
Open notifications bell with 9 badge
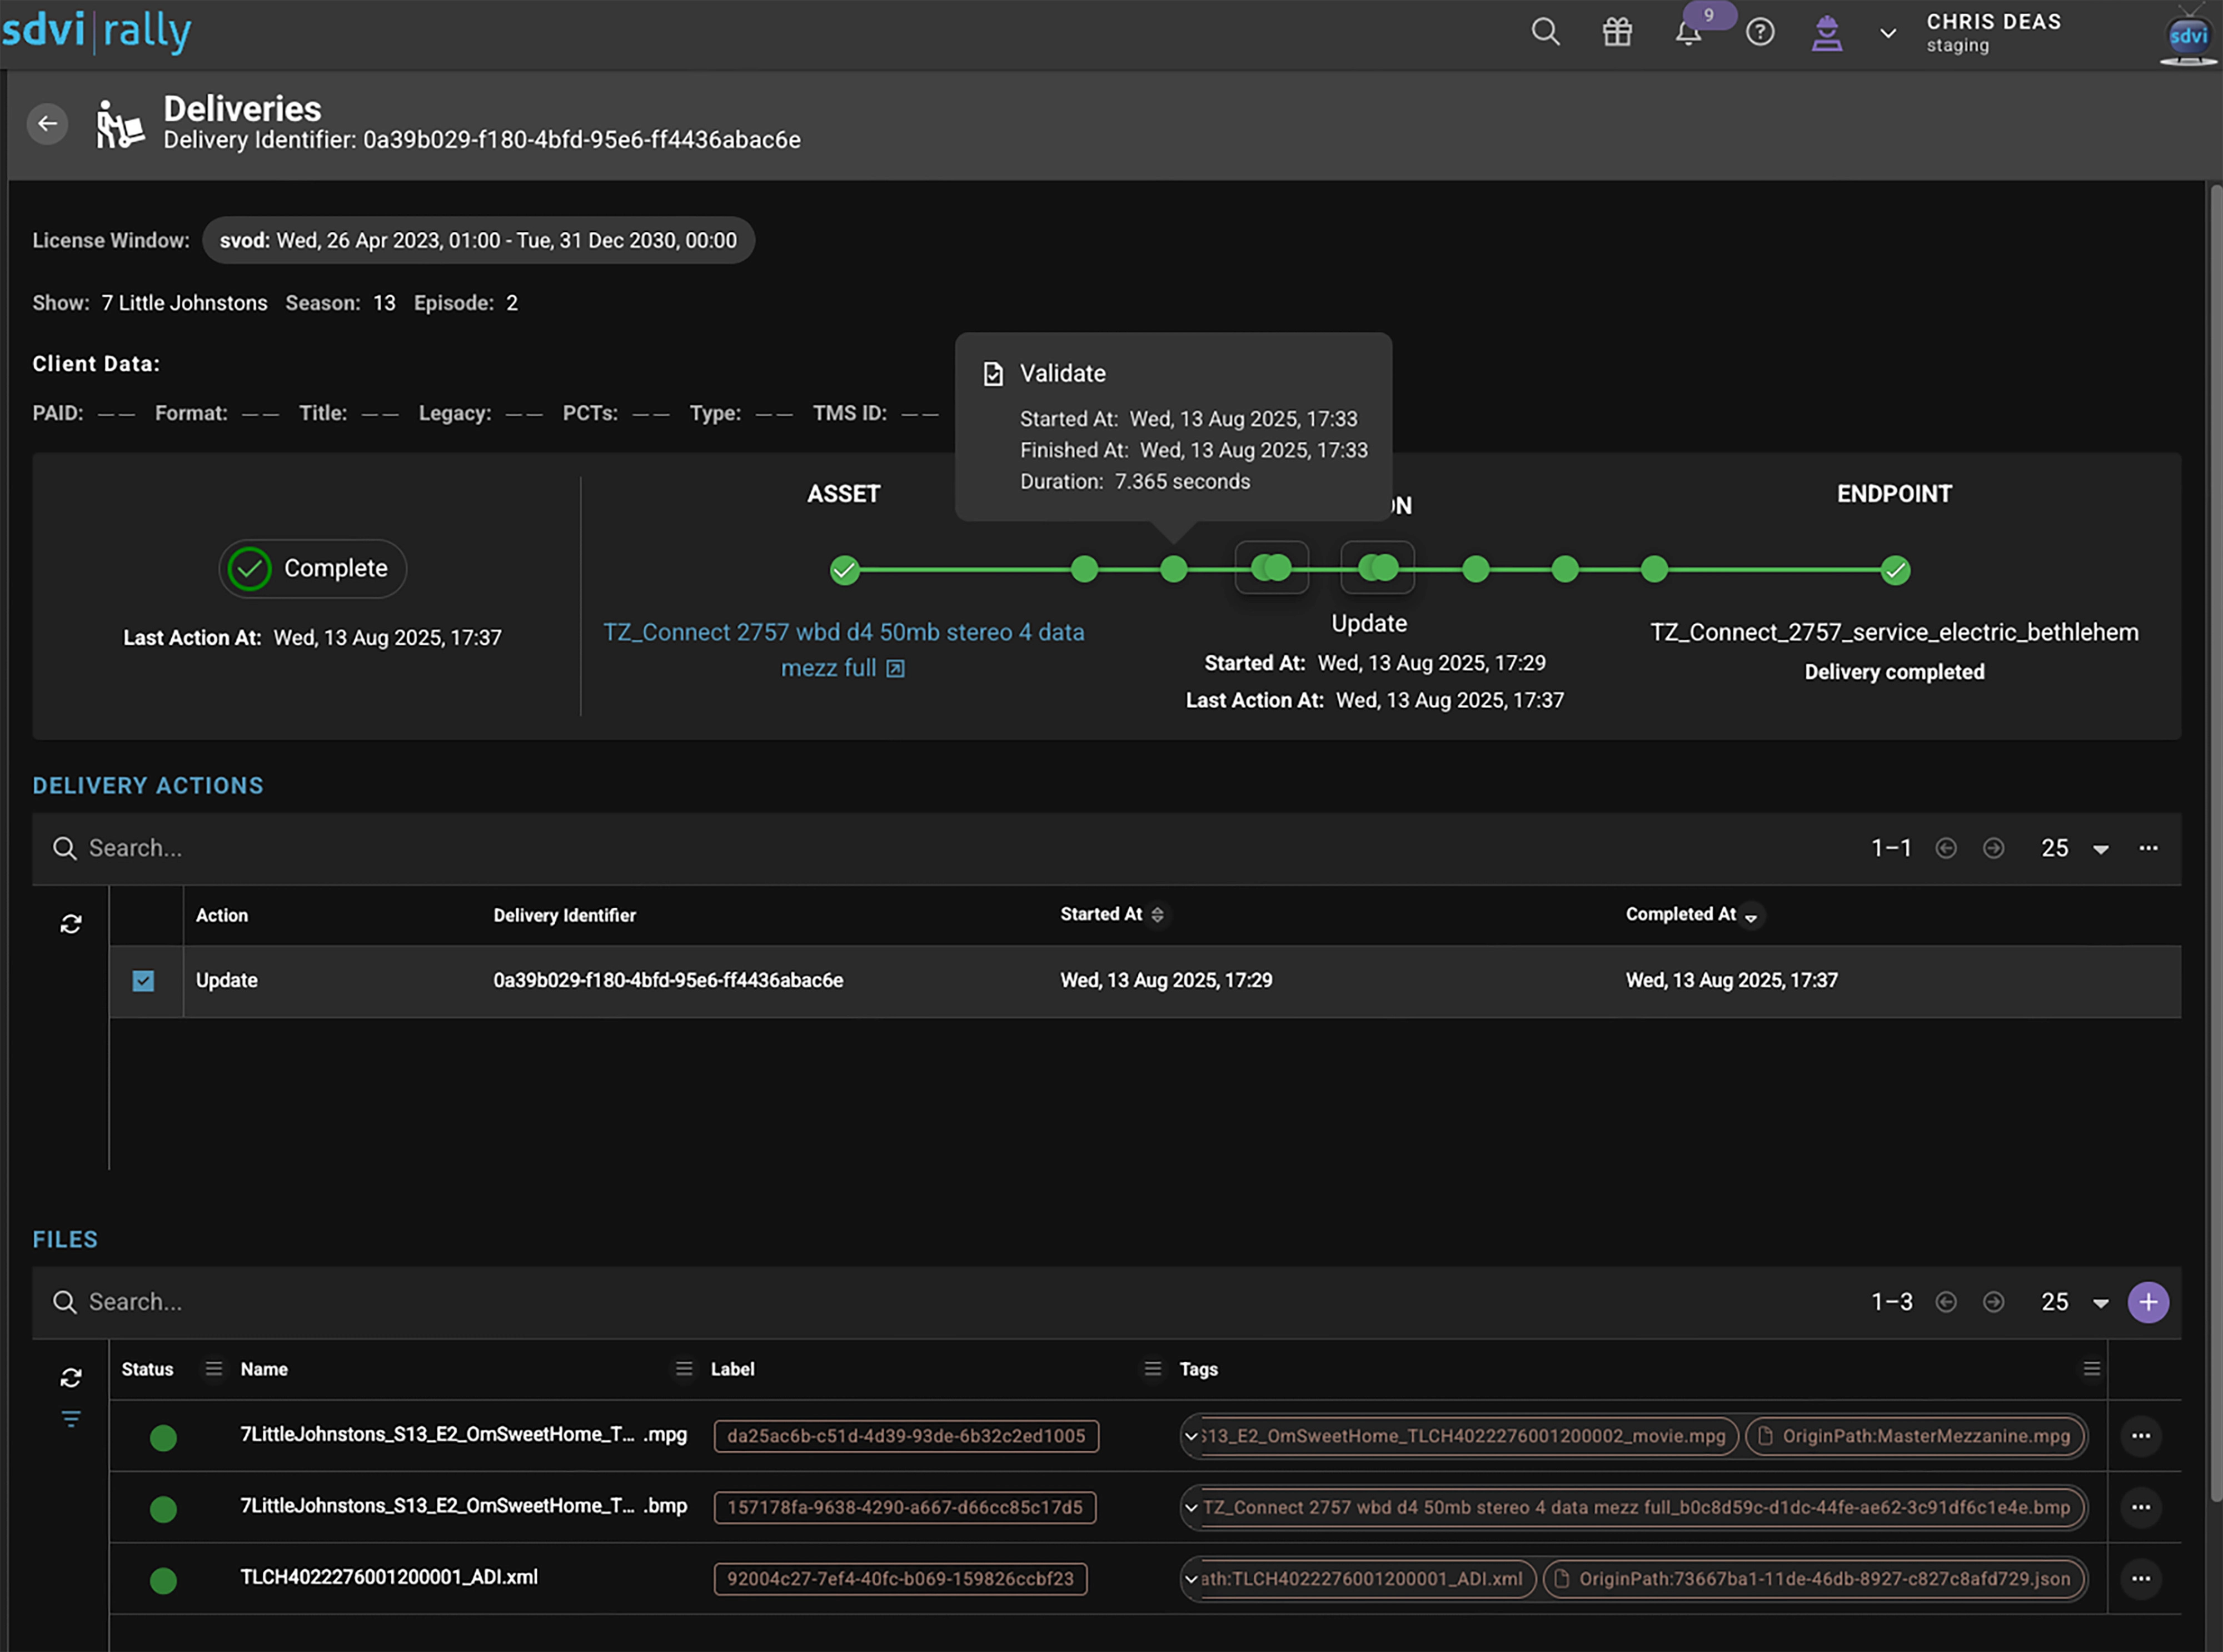1689,32
